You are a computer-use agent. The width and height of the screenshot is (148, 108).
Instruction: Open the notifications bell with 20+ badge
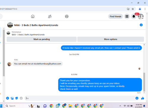(134, 16)
